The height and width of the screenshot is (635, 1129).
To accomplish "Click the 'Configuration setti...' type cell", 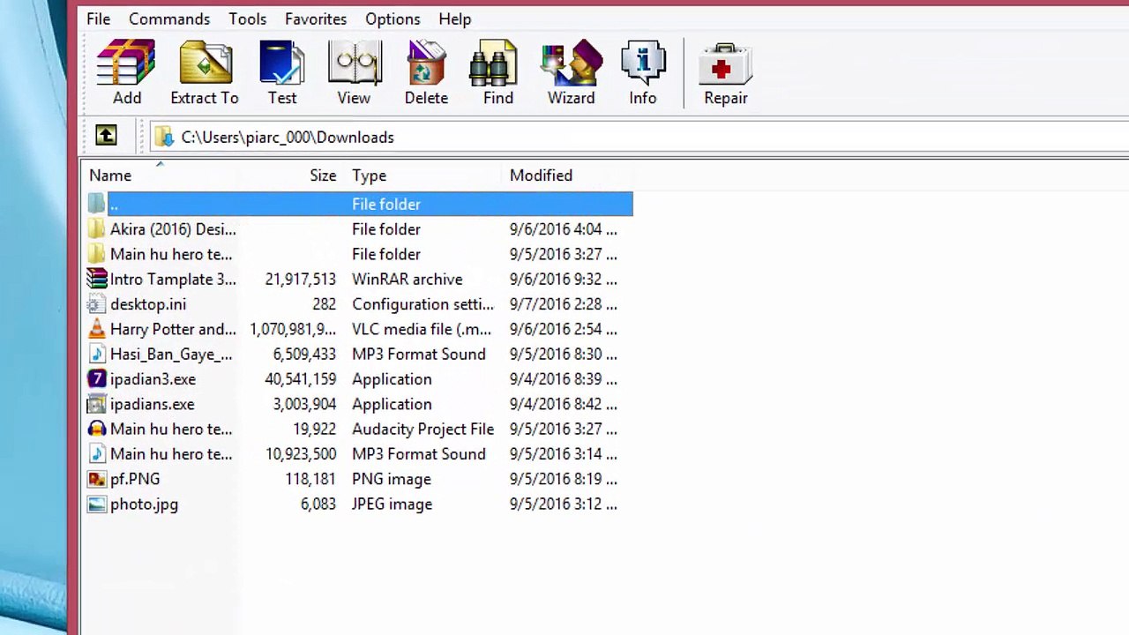I will pyautogui.click(x=423, y=304).
